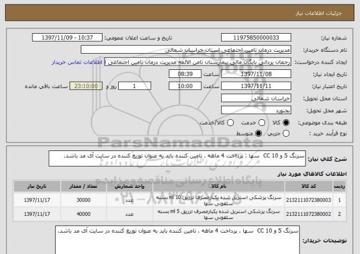
Task: Click the announcement date and time field
Action: point(67,37)
